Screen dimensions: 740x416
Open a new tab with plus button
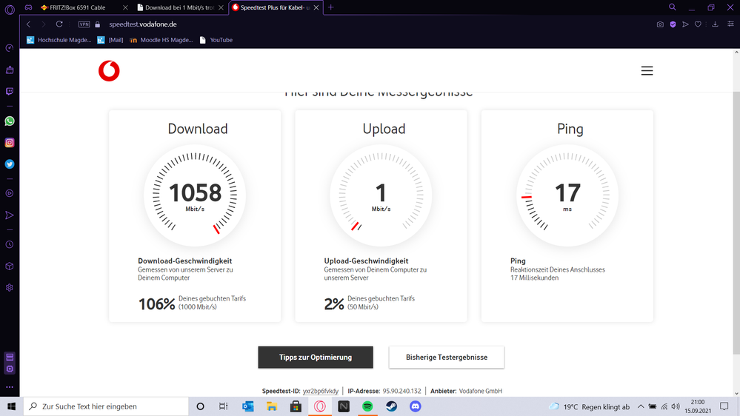331,7
